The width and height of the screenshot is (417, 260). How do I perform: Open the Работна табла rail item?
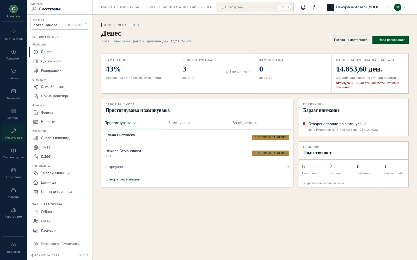(x=13, y=35)
